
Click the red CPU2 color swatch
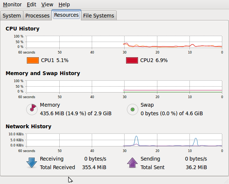tap(132, 60)
